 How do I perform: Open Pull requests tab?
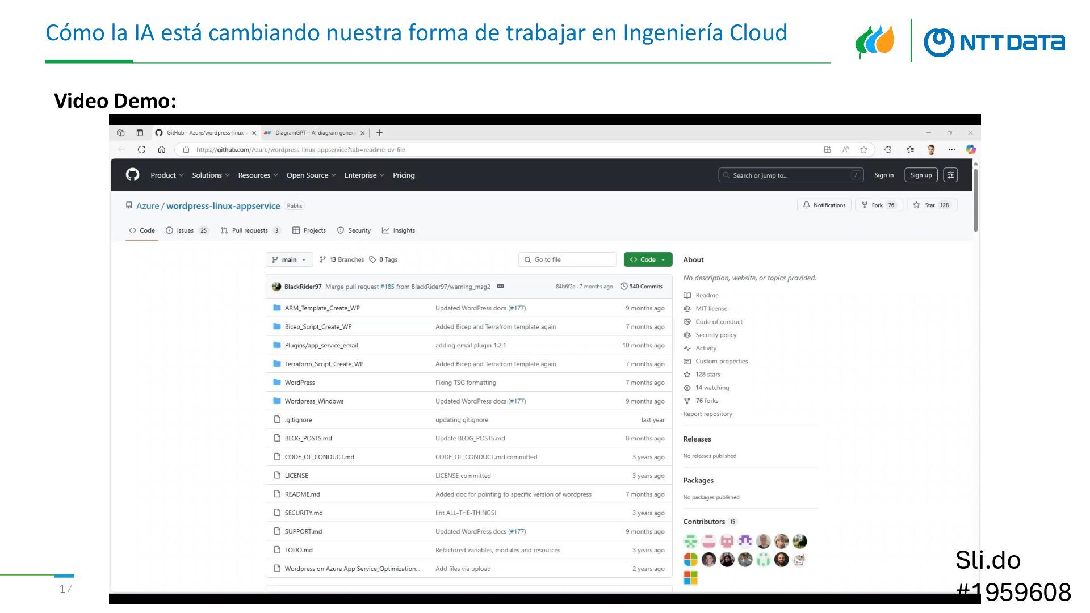tap(250, 230)
